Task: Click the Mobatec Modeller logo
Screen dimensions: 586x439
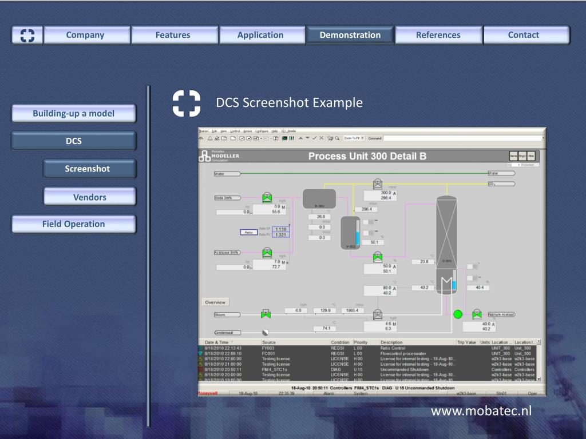Action: point(219,156)
